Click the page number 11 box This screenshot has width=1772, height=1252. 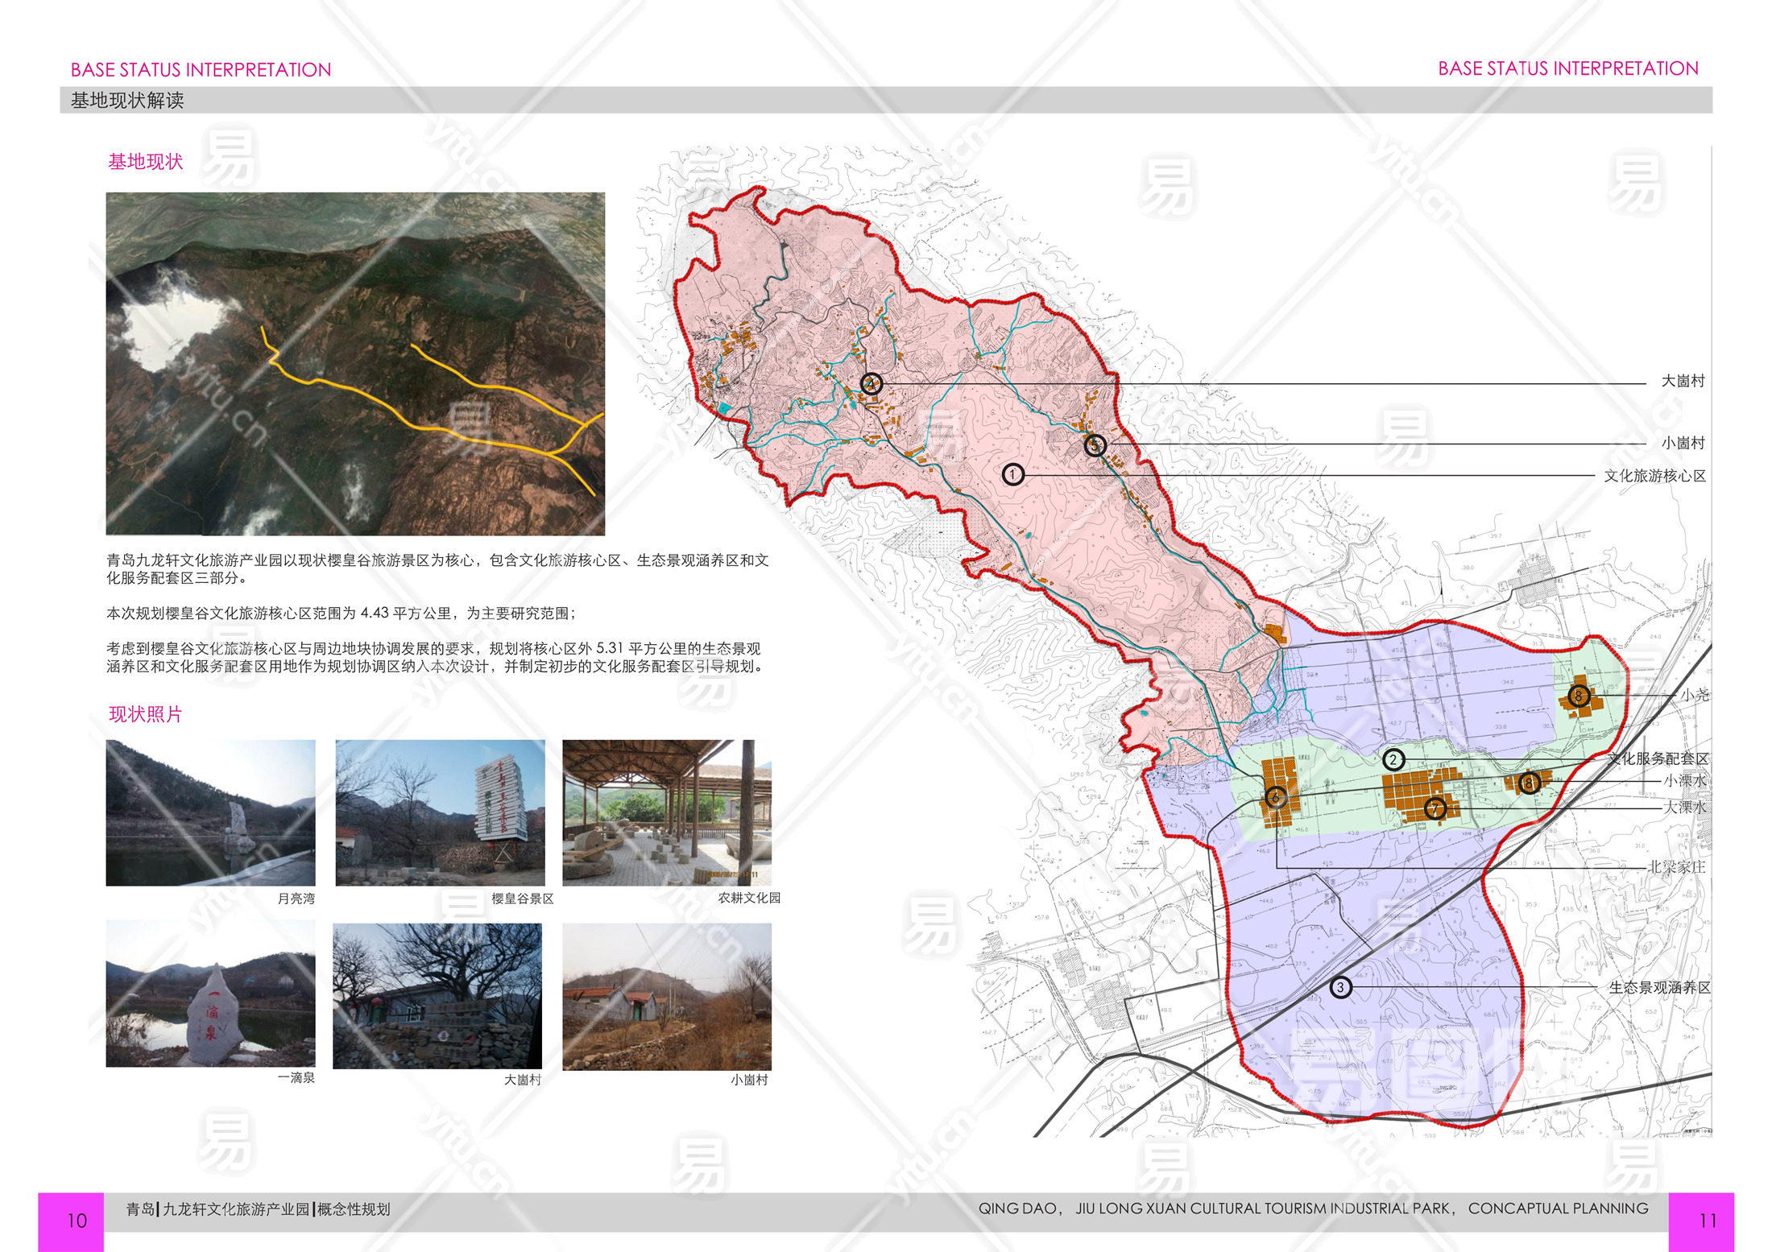click(1700, 1221)
